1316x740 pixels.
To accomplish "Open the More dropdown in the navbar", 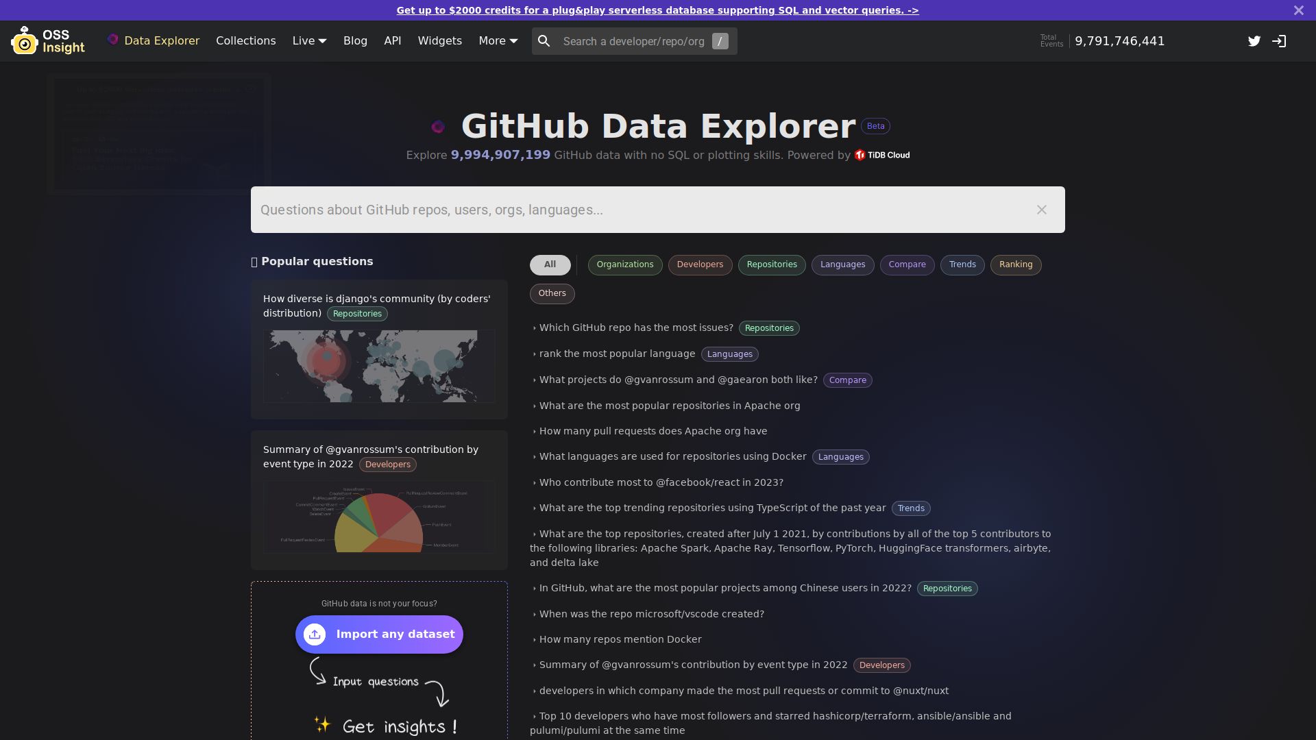I will click(498, 40).
